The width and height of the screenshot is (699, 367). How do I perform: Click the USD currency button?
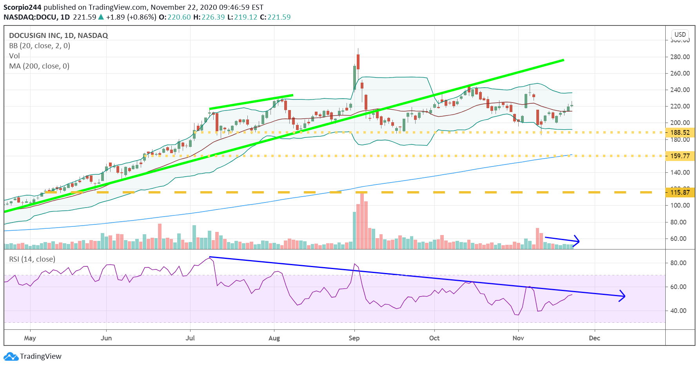coord(680,34)
